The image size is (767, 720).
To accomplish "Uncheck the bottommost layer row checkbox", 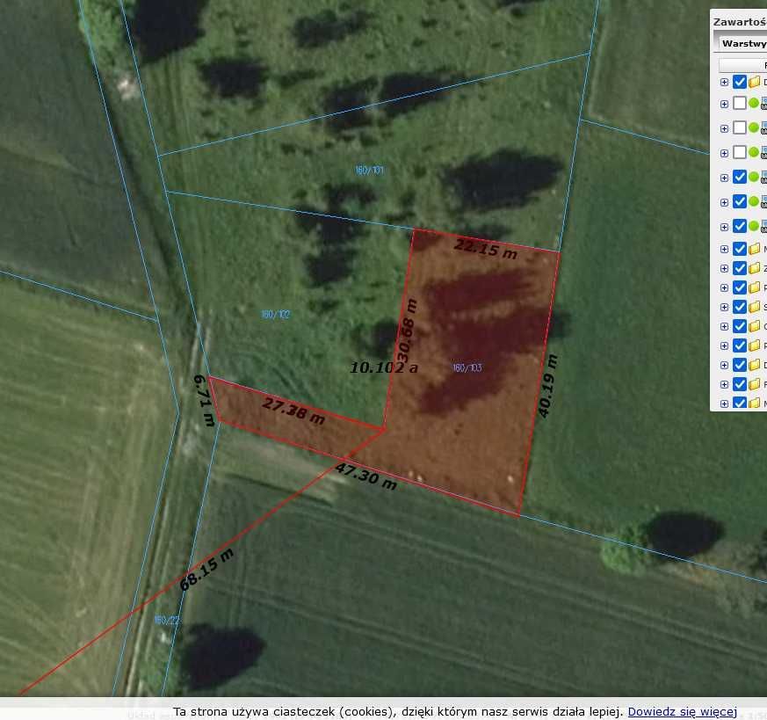I will pyautogui.click(x=740, y=403).
